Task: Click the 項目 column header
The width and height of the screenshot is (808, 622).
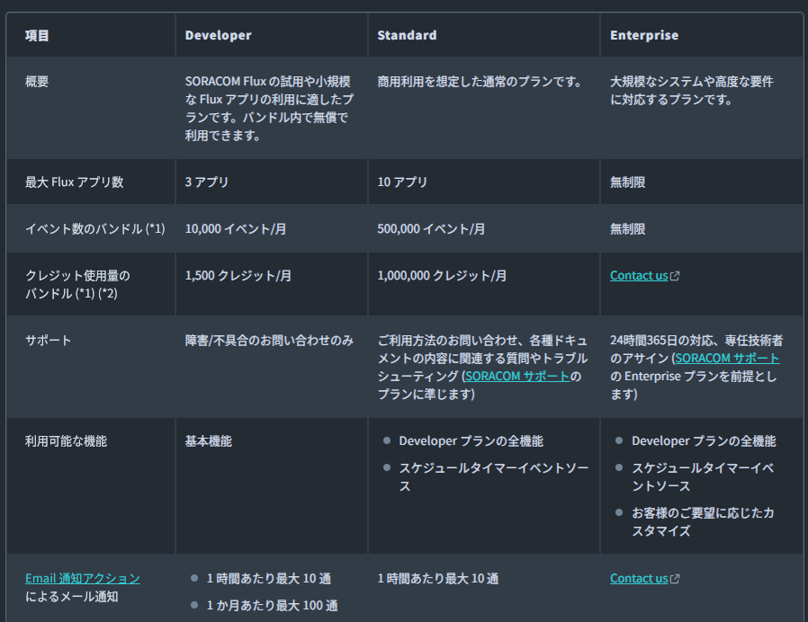Action: pos(37,35)
